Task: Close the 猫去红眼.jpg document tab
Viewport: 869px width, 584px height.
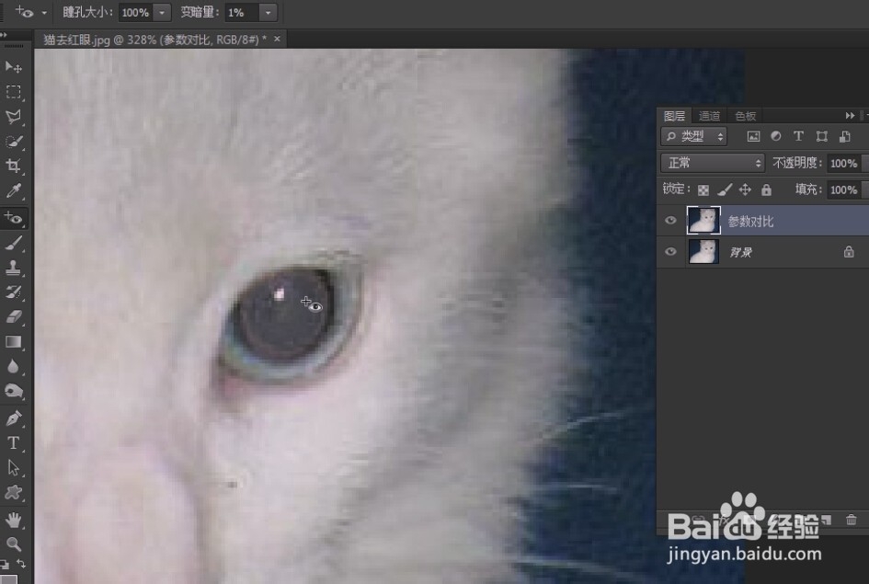Action: point(277,39)
